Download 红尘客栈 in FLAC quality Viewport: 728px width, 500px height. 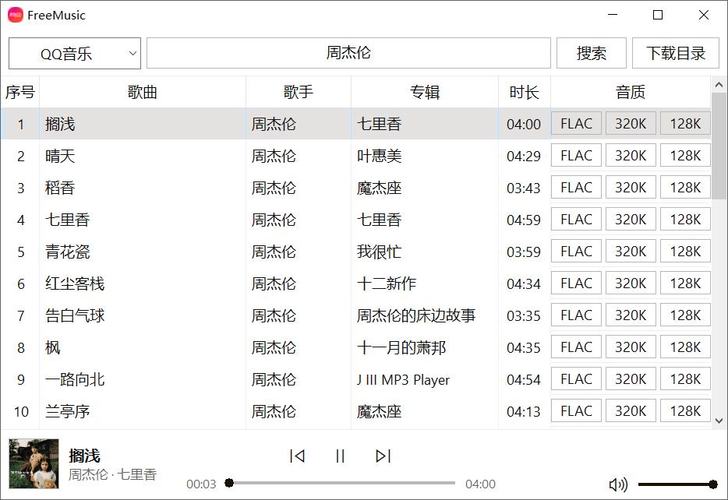click(x=576, y=283)
